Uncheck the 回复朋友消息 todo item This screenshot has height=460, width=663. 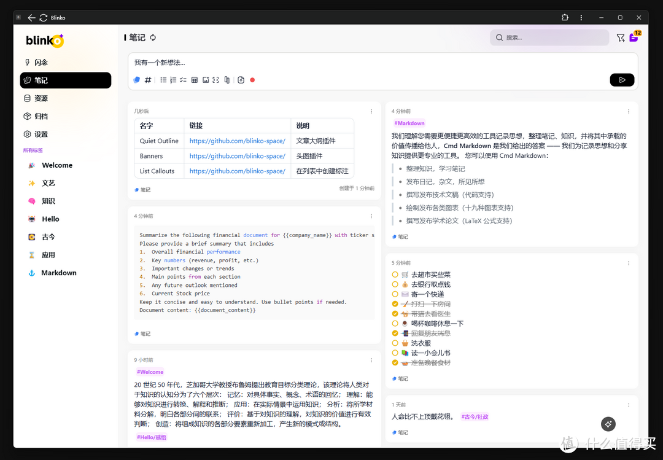coord(395,333)
